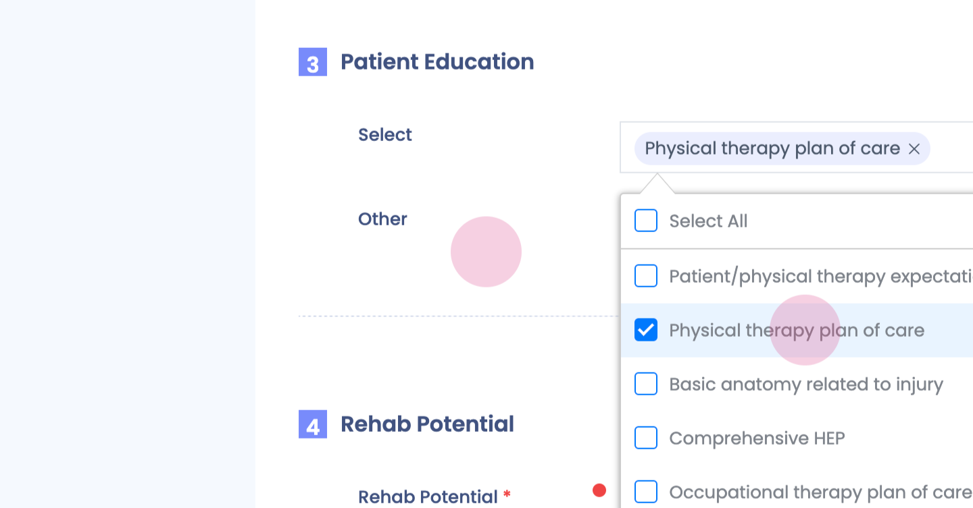Click the Patient Education section heading

point(437,62)
